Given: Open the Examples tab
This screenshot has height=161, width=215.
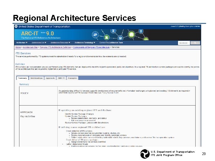Looking at the screenshot, I should 72,78.
